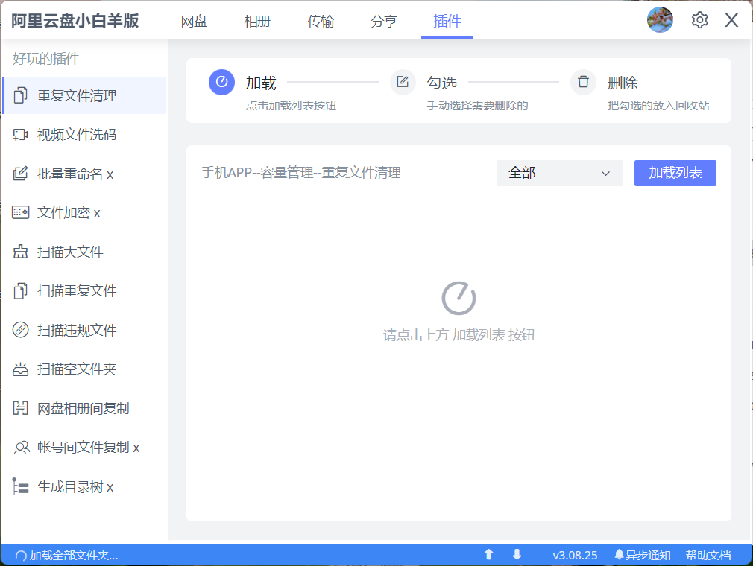Click the 加载列表 button
This screenshot has height=566, width=753.
click(x=675, y=174)
